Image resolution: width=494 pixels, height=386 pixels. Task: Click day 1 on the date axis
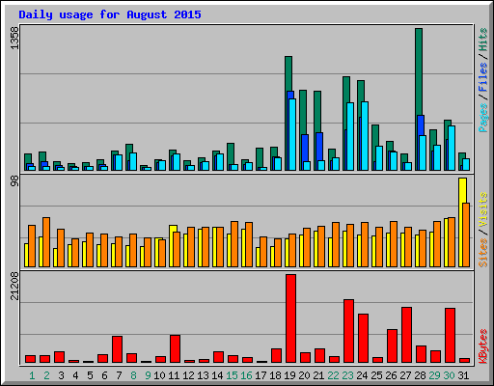(32, 375)
